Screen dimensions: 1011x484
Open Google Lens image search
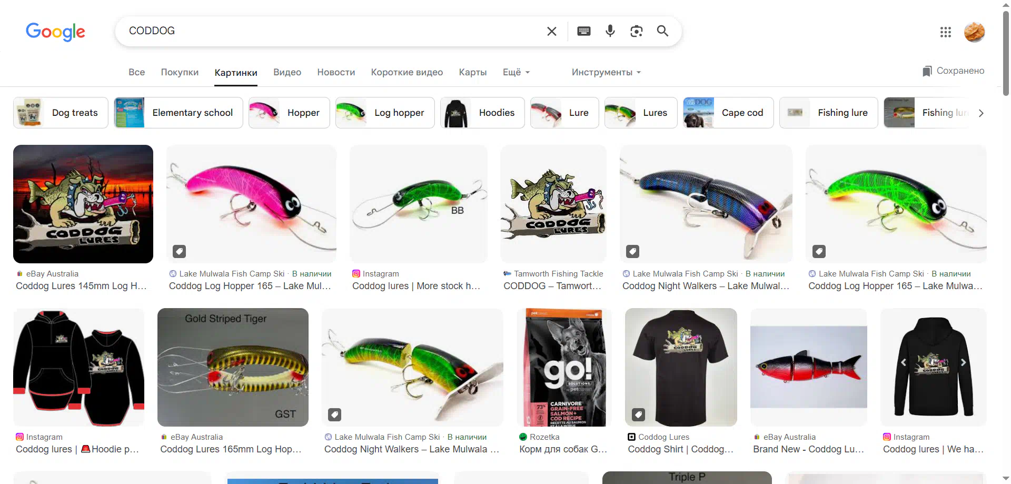(x=637, y=31)
